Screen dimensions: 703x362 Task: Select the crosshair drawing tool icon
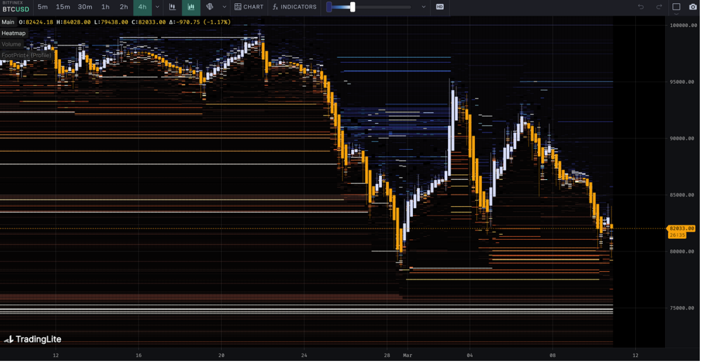tap(210, 7)
